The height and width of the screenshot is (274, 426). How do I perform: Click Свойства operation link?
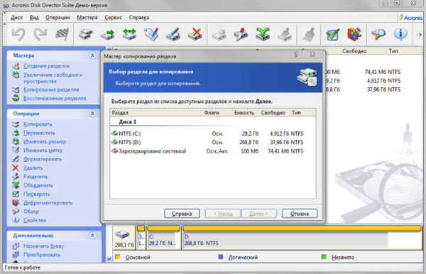click(35, 220)
